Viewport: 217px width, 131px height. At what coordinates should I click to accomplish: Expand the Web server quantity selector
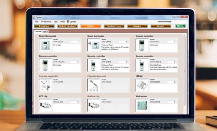(x=171, y=102)
